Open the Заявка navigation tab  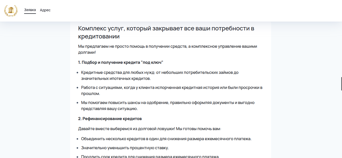pyautogui.click(x=30, y=10)
